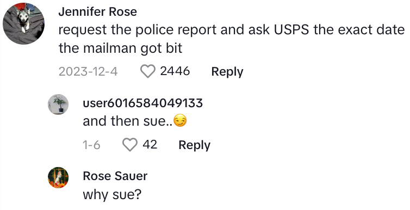Select the 2023-12-4 comment date
The height and width of the screenshot is (210, 410).
(x=88, y=71)
